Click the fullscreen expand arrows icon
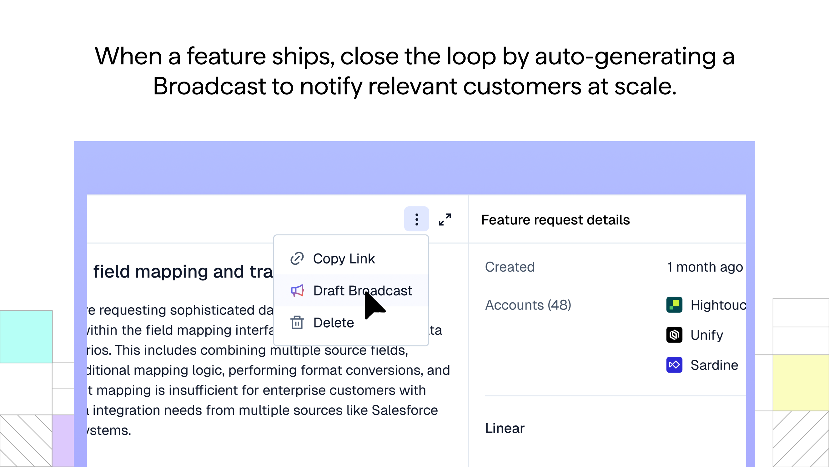 (x=445, y=219)
